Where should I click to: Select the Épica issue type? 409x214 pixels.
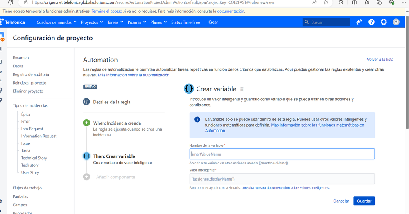(x=26, y=114)
